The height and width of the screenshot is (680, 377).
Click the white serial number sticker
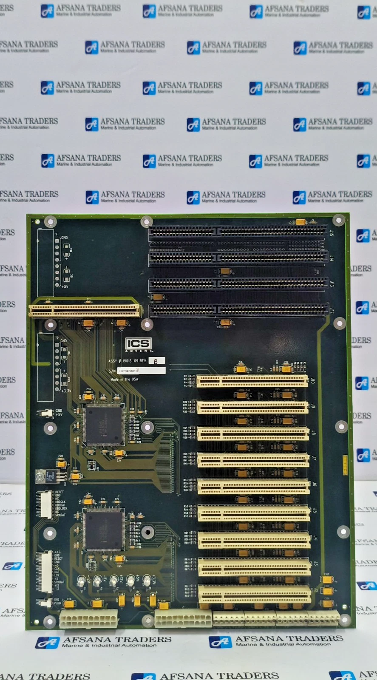tap(141, 371)
